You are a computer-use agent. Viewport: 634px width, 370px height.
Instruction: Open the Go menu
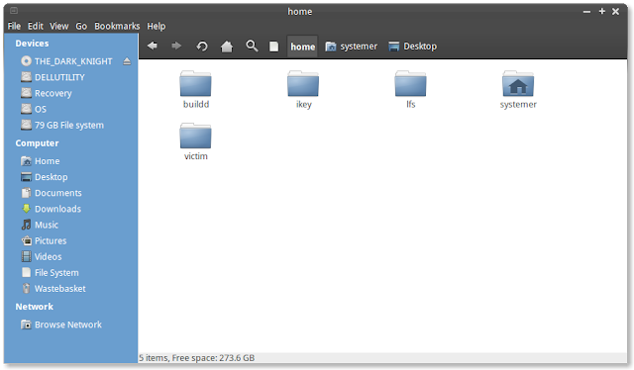pyautogui.click(x=81, y=27)
